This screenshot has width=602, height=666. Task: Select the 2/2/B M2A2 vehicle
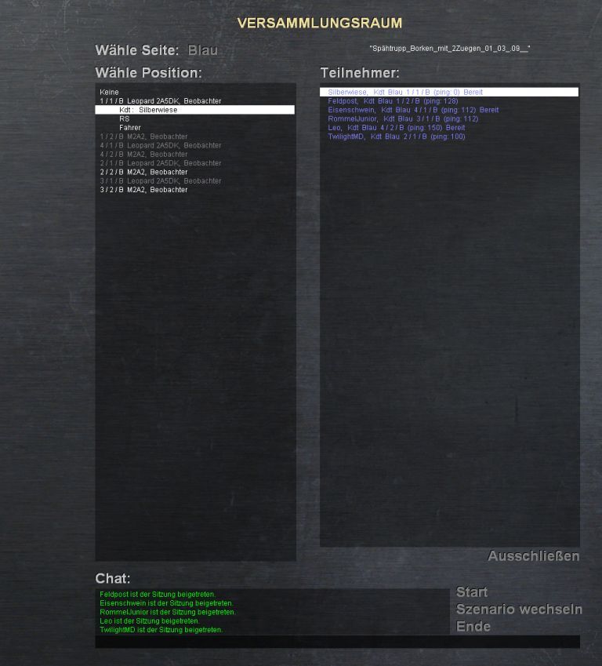[x=143, y=172]
